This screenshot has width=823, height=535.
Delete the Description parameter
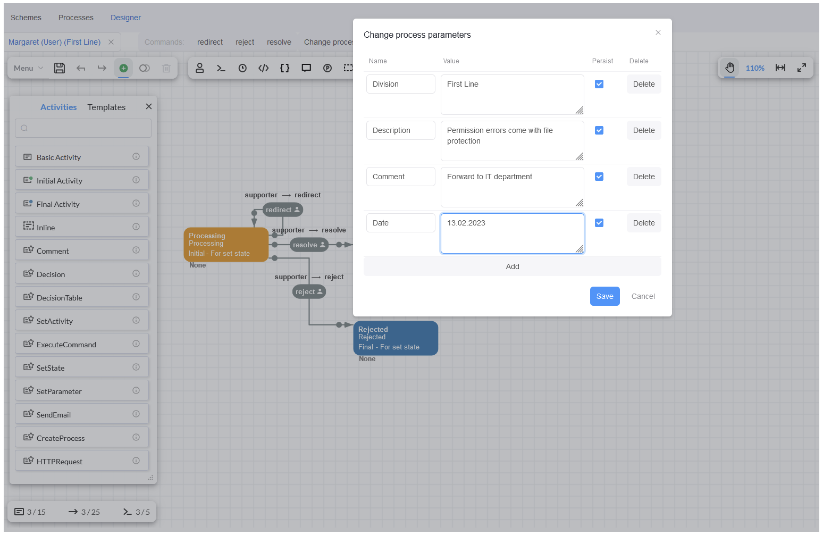point(644,130)
